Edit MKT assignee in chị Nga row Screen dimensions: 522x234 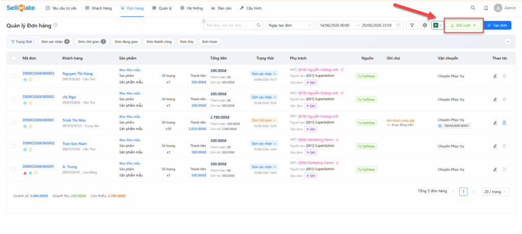(342, 93)
